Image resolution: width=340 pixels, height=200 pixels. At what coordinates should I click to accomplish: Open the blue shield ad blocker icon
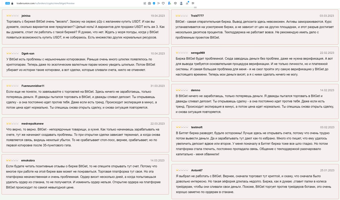click(154, 3)
